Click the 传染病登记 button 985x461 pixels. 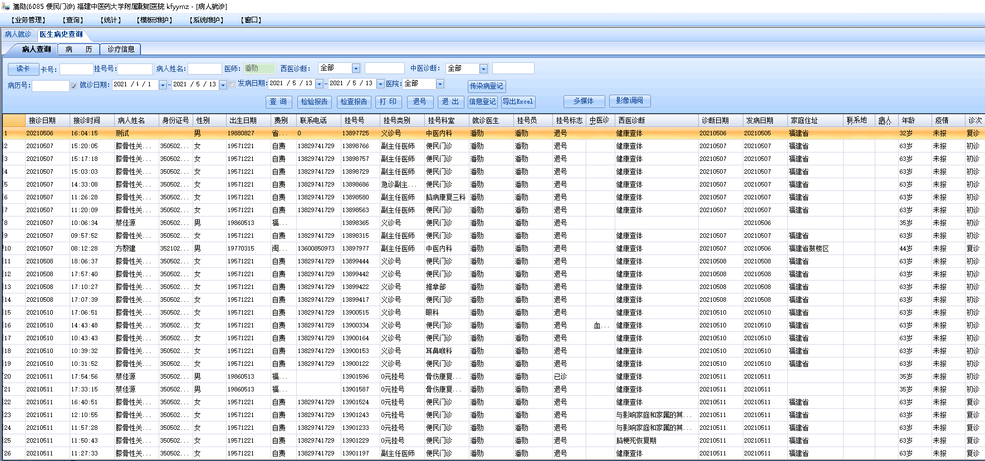click(x=486, y=86)
